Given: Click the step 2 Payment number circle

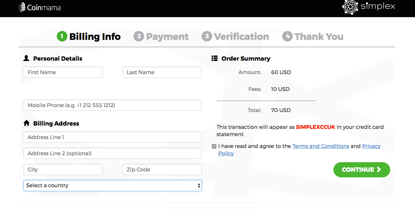Looking at the screenshot, I should (139, 36).
